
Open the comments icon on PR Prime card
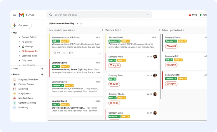coord(71,53)
